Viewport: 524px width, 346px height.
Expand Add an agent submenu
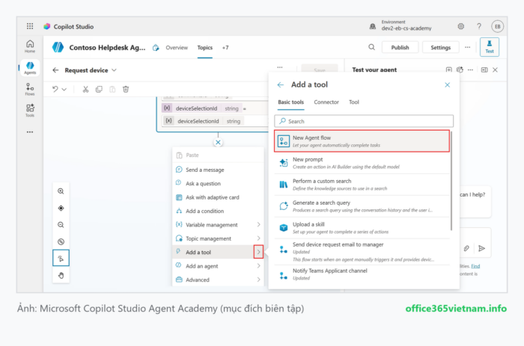(x=258, y=266)
